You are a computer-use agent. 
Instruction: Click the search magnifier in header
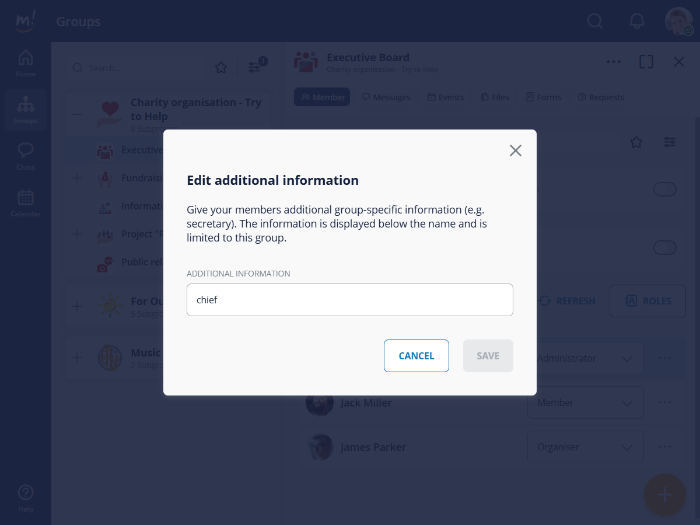point(594,21)
